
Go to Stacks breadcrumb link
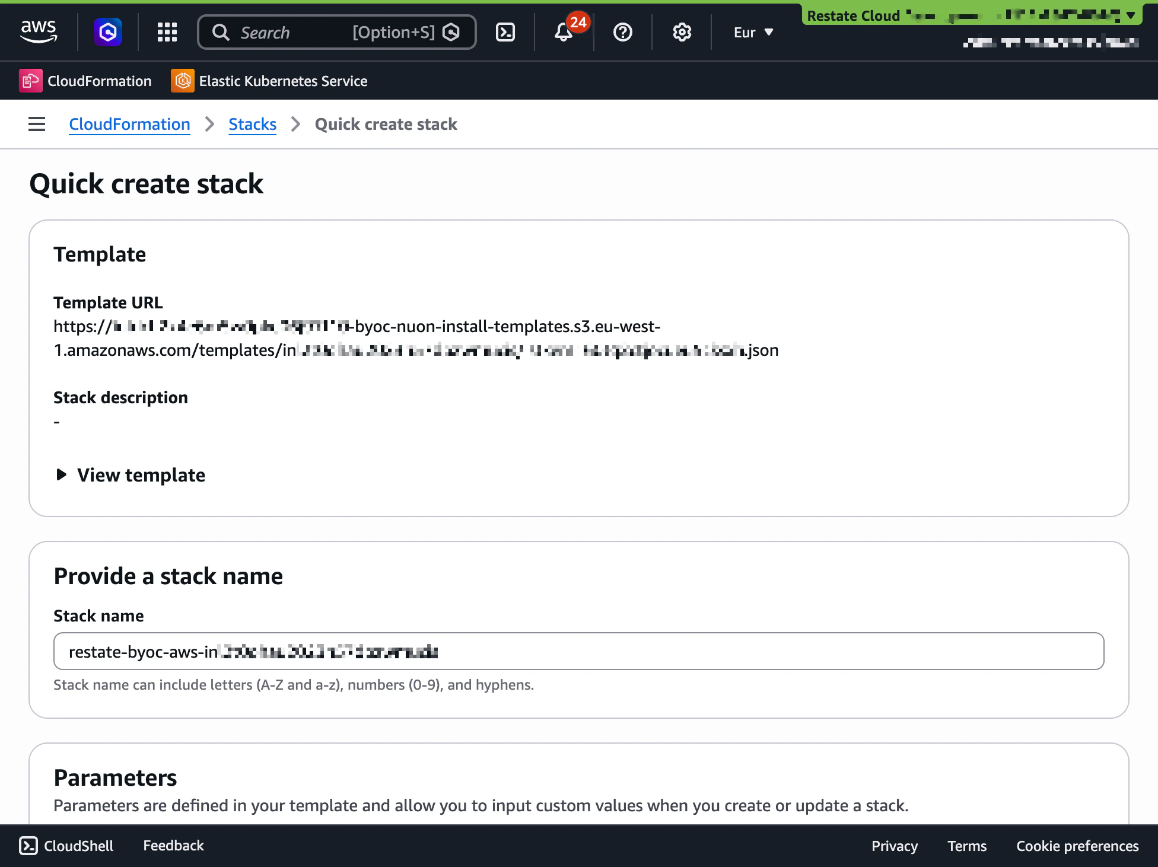tap(252, 125)
